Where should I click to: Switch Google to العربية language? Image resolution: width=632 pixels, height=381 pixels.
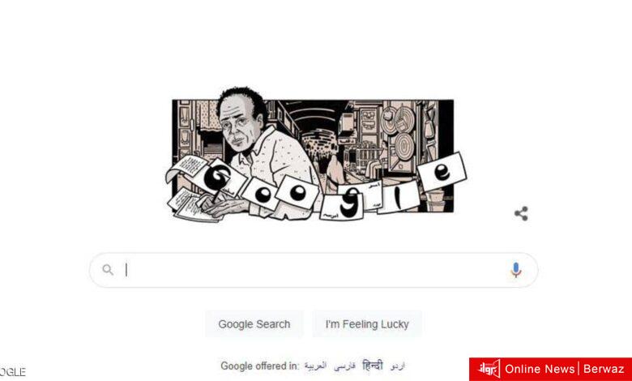tap(315, 366)
